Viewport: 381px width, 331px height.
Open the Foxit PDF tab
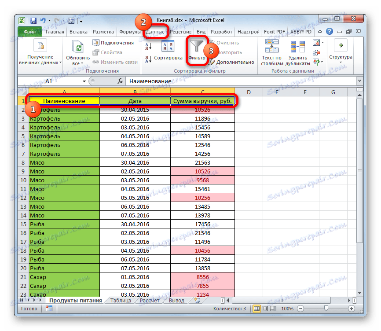click(275, 32)
